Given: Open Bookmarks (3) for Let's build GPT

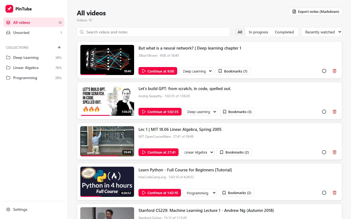Looking at the screenshot, I should [x=237, y=112].
